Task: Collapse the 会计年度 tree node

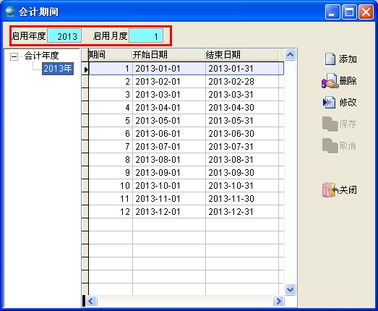Action: click(x=14, y=57)
